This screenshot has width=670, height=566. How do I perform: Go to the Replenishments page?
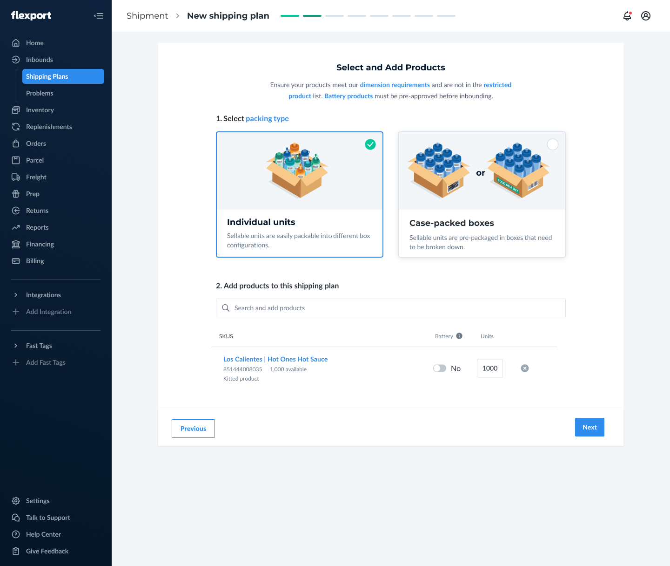point(49,127)
